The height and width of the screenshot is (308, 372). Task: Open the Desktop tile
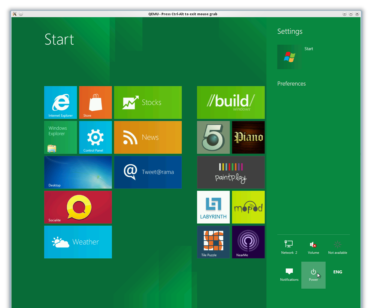click(78, 172)
